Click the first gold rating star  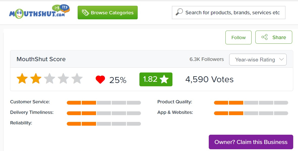click(x=22, y=79)
